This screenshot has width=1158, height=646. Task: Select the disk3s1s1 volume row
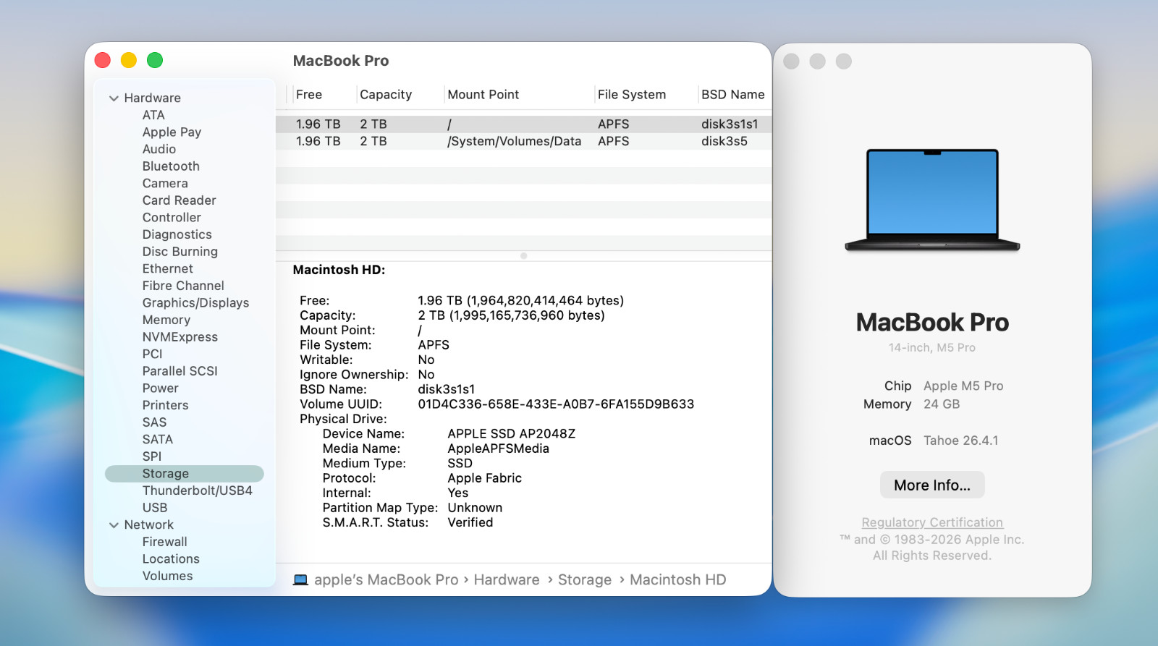click(x=514, y=124)
